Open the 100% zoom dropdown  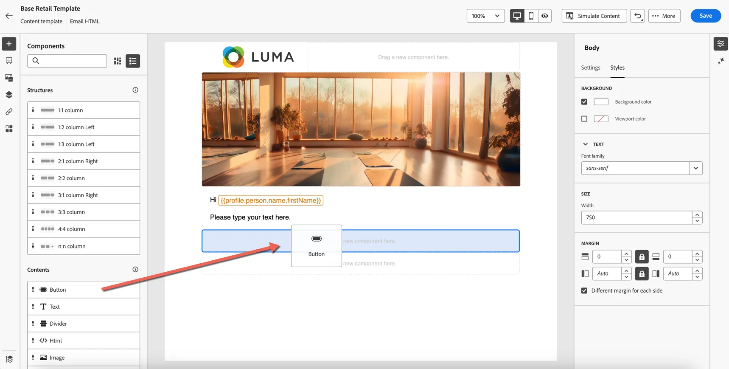pos(485,16)
